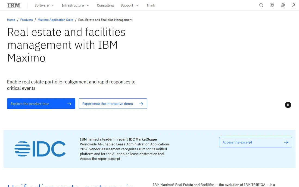Go to Products breadcrumb

27,20
